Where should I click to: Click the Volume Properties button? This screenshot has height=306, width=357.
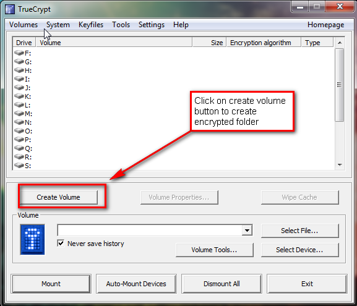179,197
